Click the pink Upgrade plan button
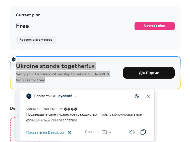 [154, 26]
